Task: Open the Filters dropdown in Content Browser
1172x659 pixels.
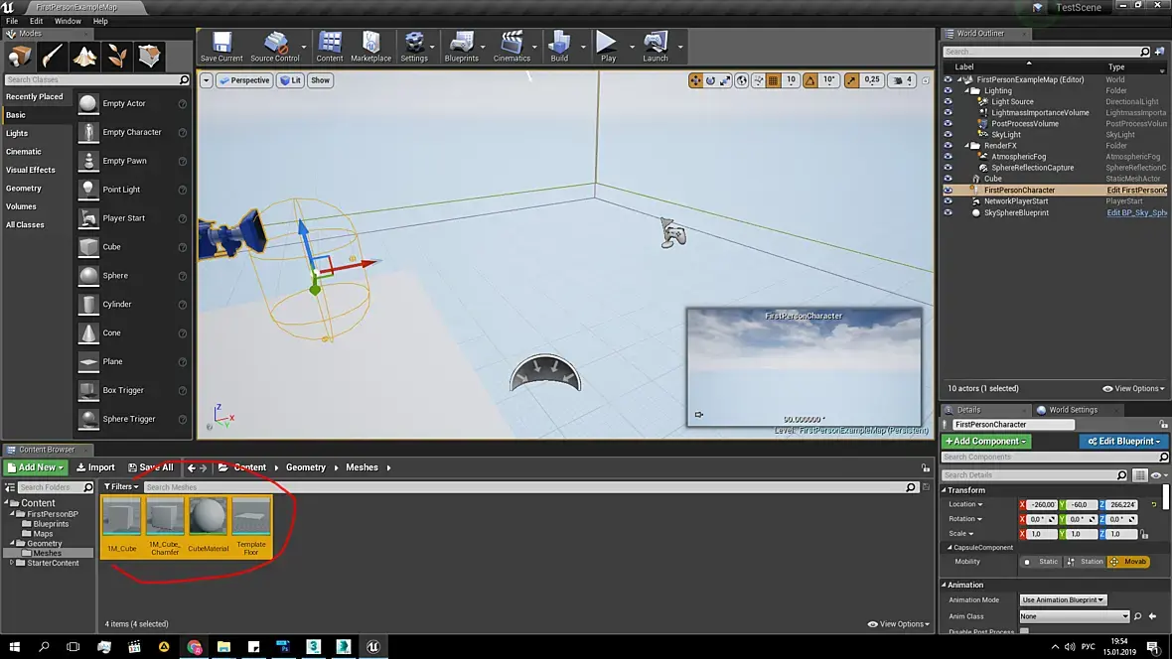Action: click(121, 487)
